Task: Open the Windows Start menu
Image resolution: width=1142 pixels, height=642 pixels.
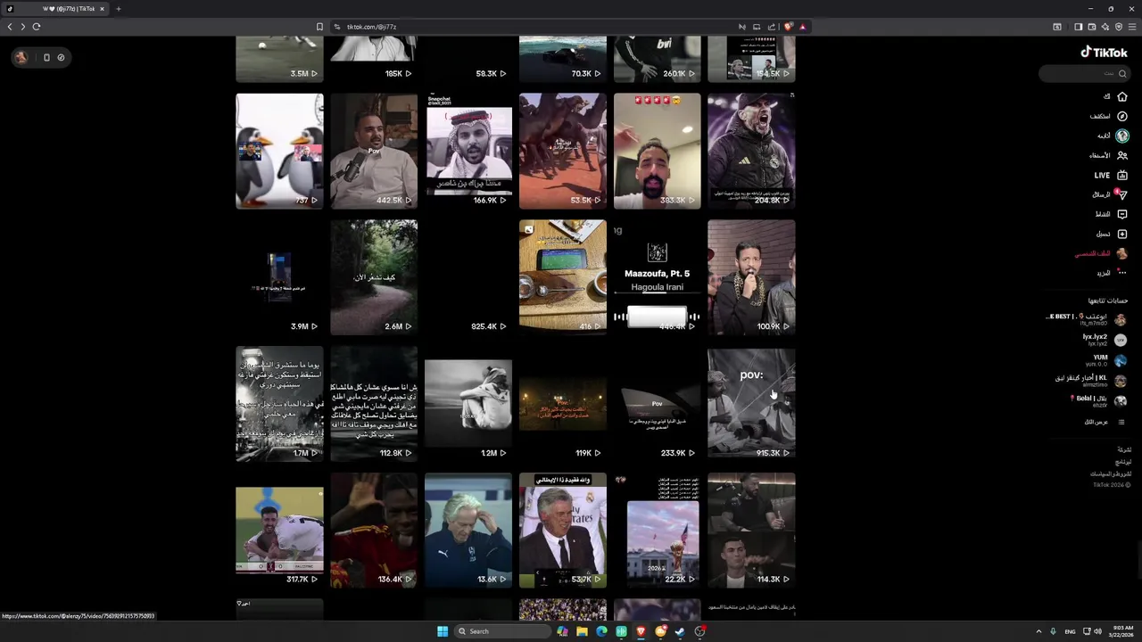Action: (443, 631)
